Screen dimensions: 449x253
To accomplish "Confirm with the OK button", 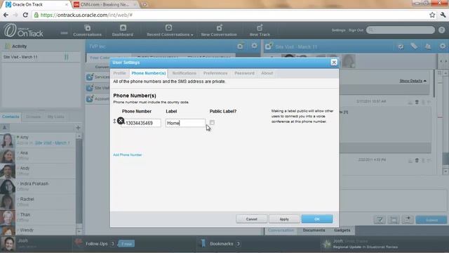I will coord(317,219).
